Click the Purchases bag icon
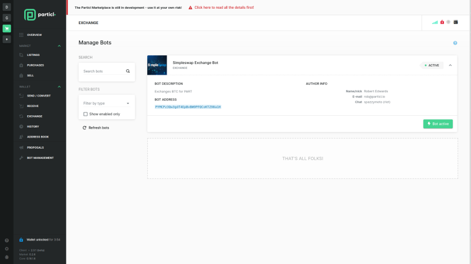The width and height of the screenshot is (471, 264). 21,65
